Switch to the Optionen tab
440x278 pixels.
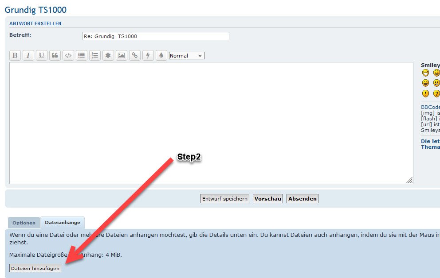pyautogui.click(x=24, y=223)
